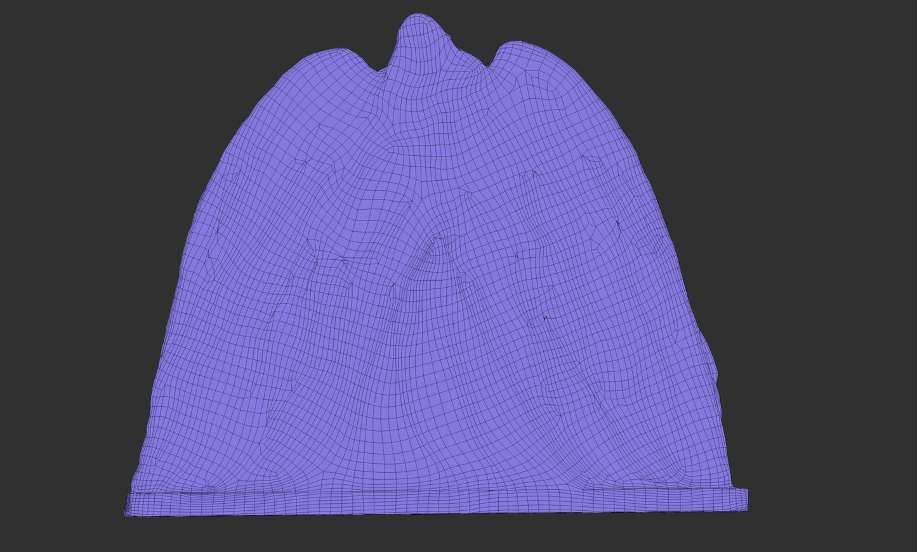Deselect by clicking background above the central peak
This screenshot has height=552, width=917.
418,6
